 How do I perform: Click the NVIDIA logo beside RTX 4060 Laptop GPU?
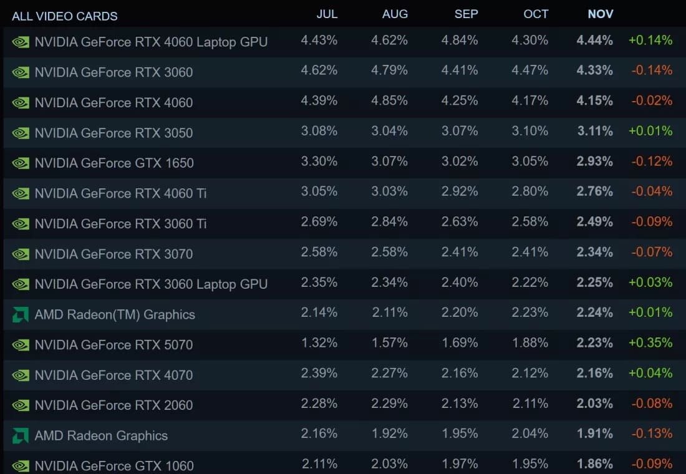click(21, 42)
